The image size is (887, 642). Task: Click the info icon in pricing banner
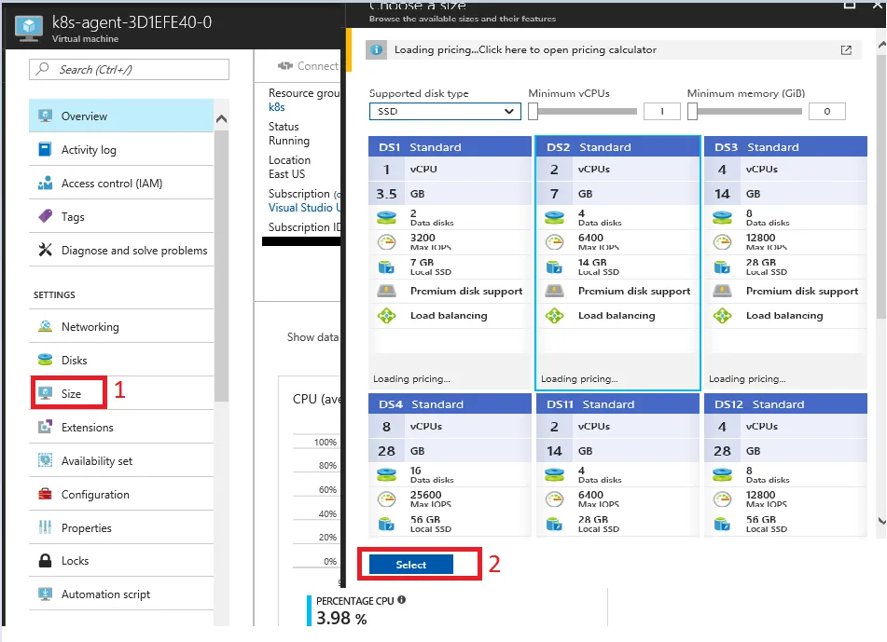click(x=376, y=49)
